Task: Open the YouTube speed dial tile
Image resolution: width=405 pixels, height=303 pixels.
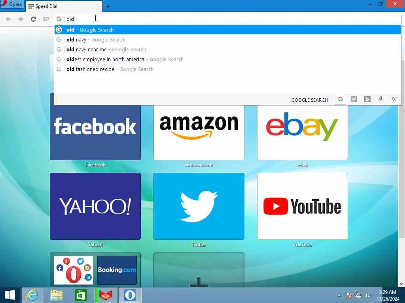Action: (x=303, y=206)
